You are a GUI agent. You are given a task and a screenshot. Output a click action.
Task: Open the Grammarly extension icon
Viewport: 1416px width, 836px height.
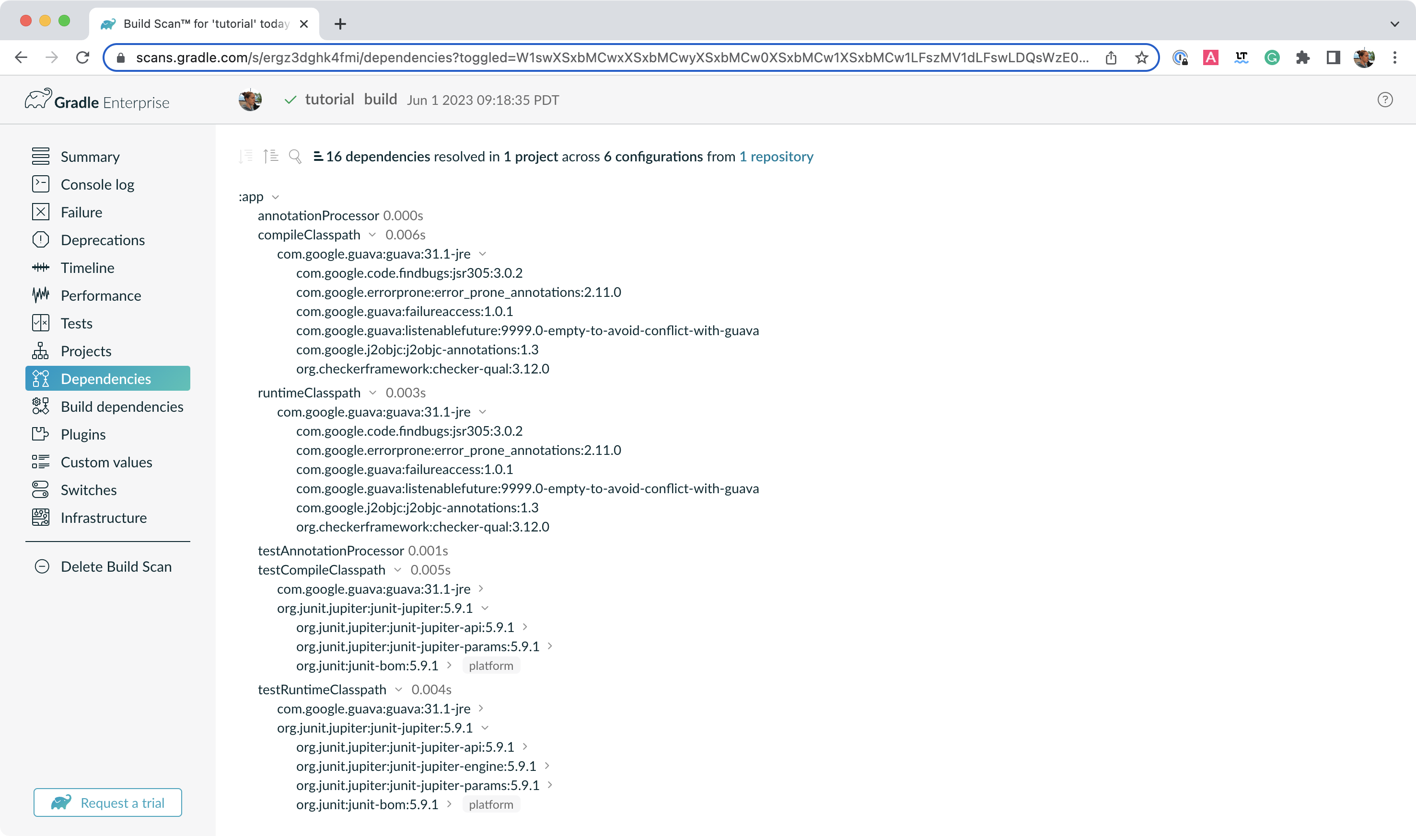[1272, 57]
